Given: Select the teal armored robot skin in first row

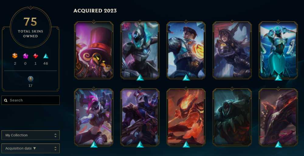Looking at the screenshot, I should (x=278, y=50).
